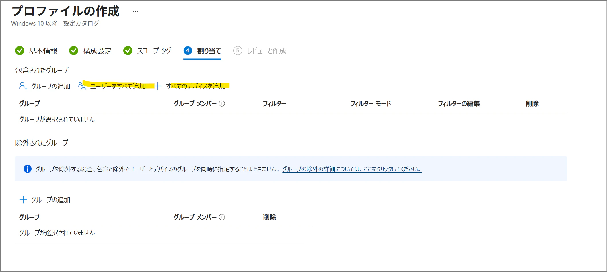Viewport: 607px width, 272px height.
Task: Click the green checkmark icon beside 基本情報
Action: click(x=20, y=51)
